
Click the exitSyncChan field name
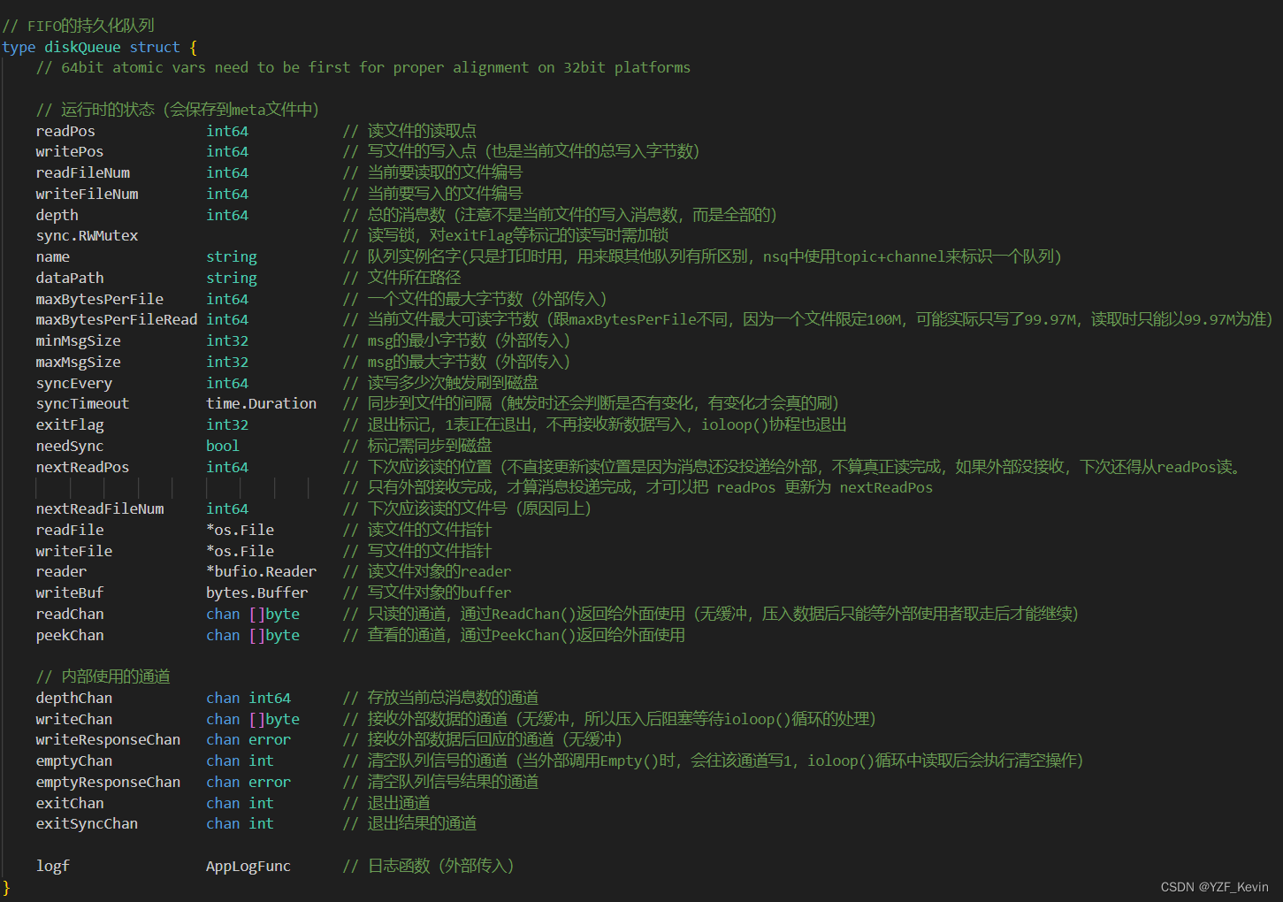tap(86, 823)
